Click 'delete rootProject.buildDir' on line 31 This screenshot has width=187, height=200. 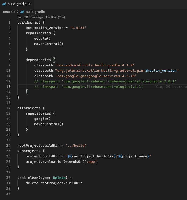pyautogui.click(x=54, y=183)
